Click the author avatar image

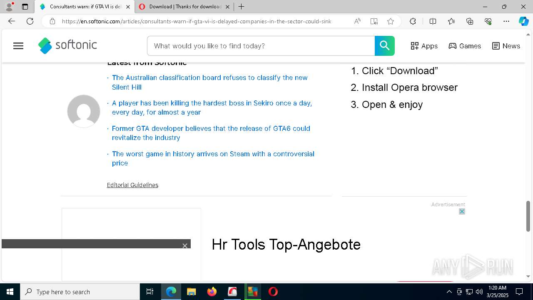[84, 111]
